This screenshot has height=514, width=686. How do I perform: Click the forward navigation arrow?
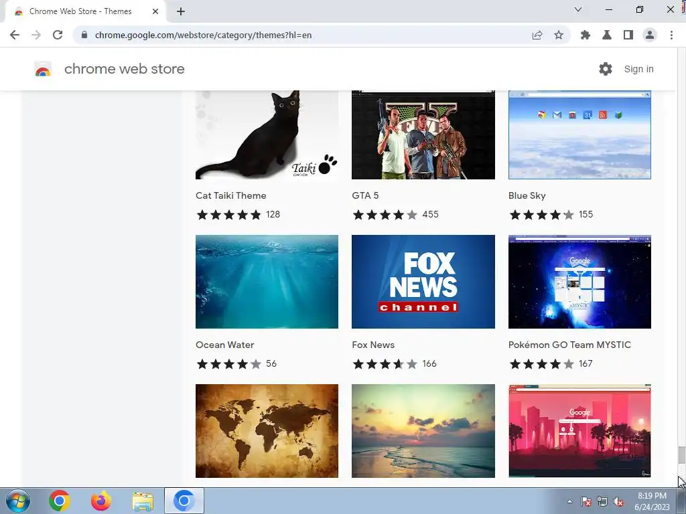point(36,35)
